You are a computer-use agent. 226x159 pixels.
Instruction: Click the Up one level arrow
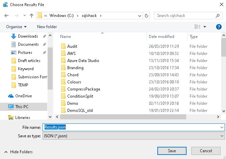[32, 16]
